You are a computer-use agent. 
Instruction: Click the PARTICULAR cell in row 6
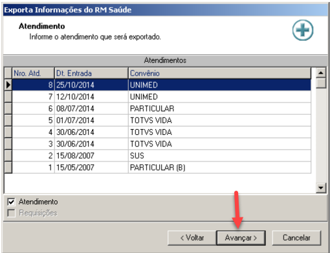click(220, 108)
